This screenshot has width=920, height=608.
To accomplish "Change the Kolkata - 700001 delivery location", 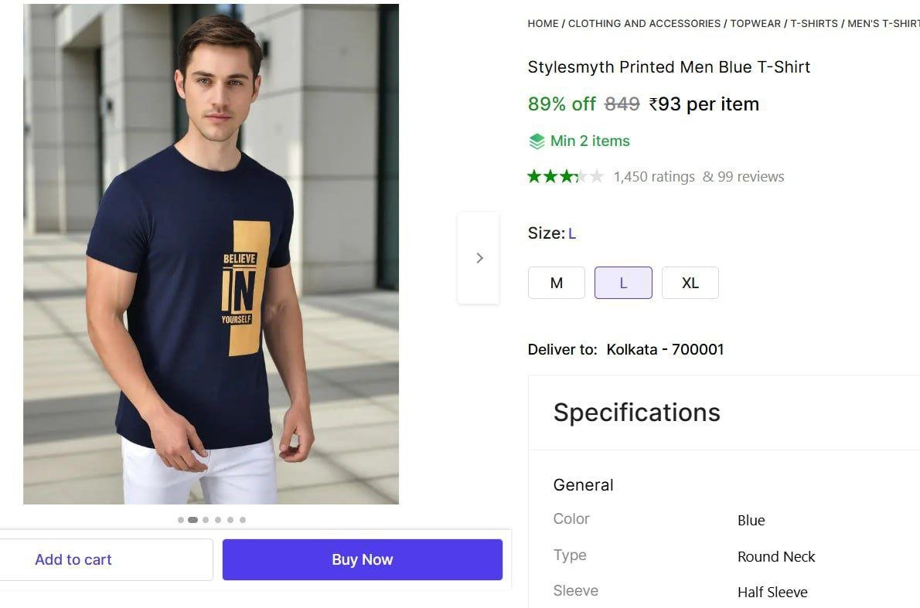I will [665, 350].
